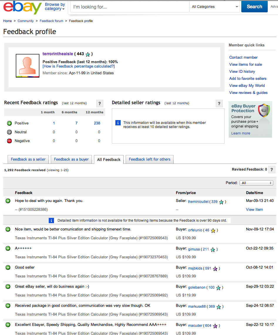
Task: Click the star icon next to theminioutlet's score
Action: (x=221, y=202)
